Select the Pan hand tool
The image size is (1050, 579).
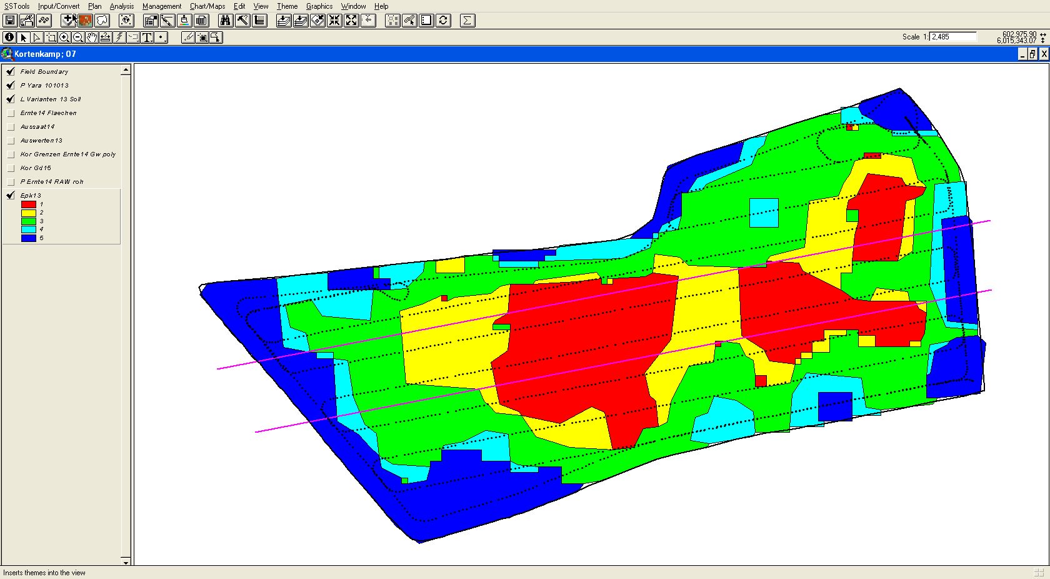point(92,38)
